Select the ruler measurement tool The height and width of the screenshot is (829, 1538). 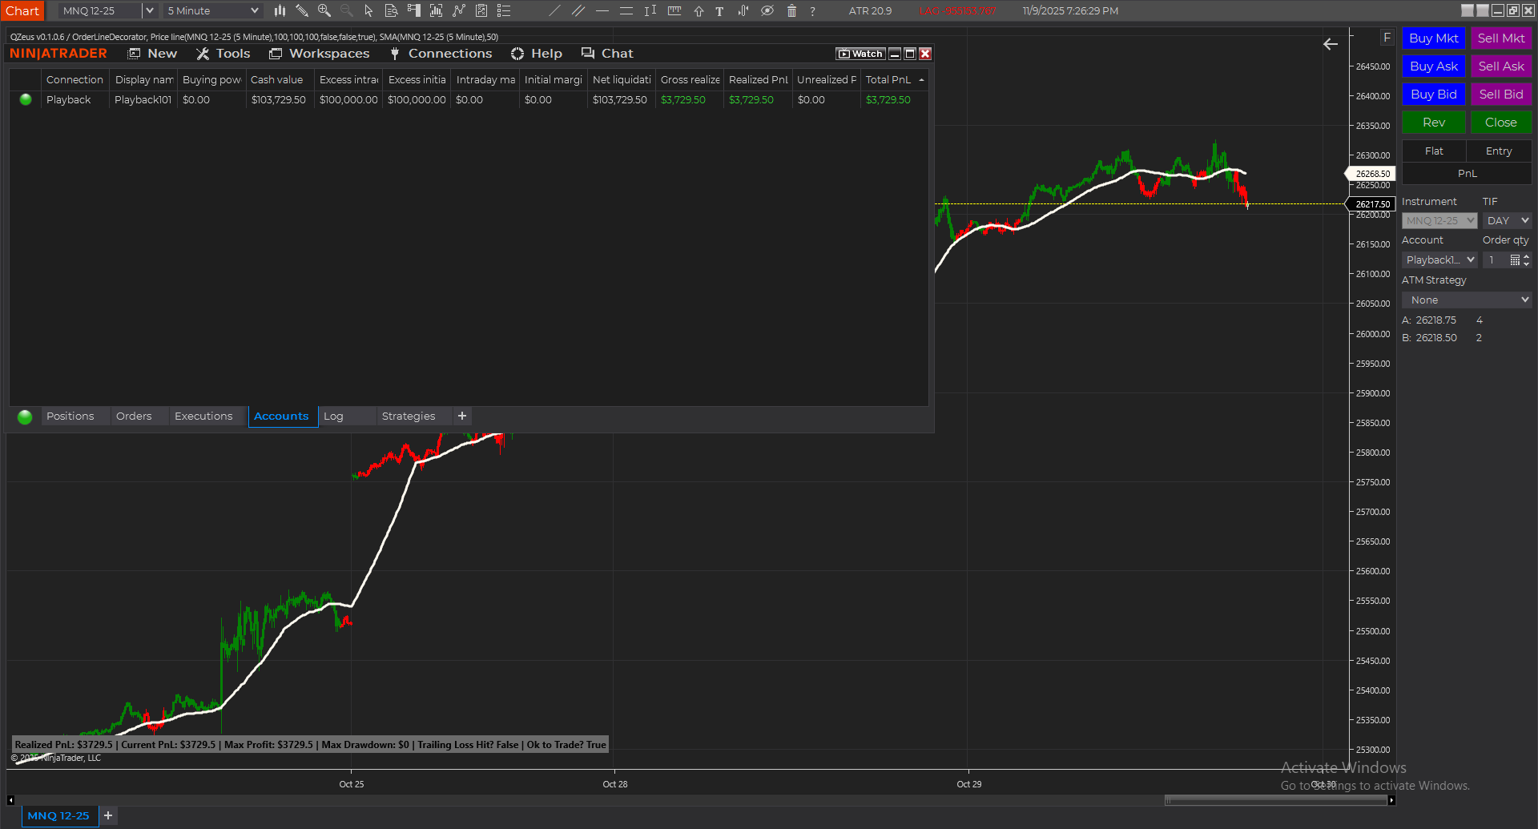(x=674, y=10)
